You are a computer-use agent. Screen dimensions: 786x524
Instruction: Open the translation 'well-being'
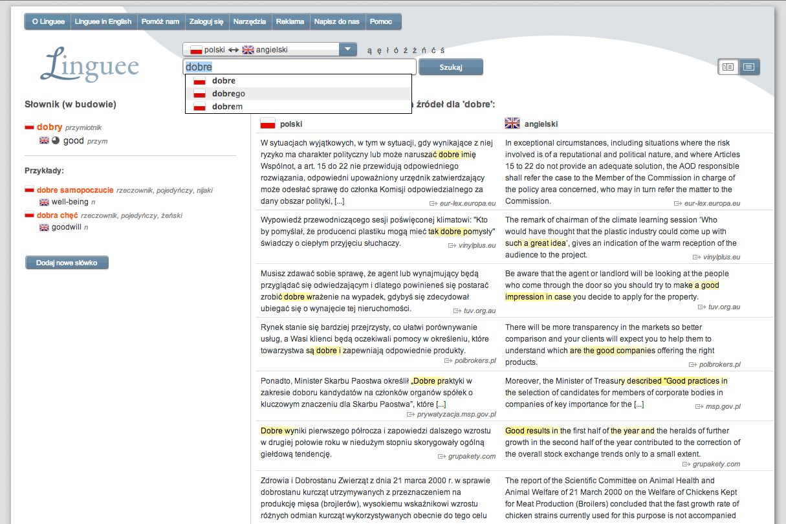[70, 202]
